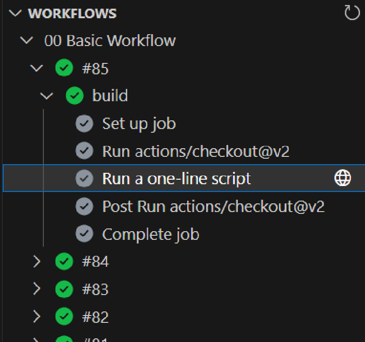Collapse the 00 Basic Workflow node
The width and height of the screenshot is (365, 342).
[27, 41]
